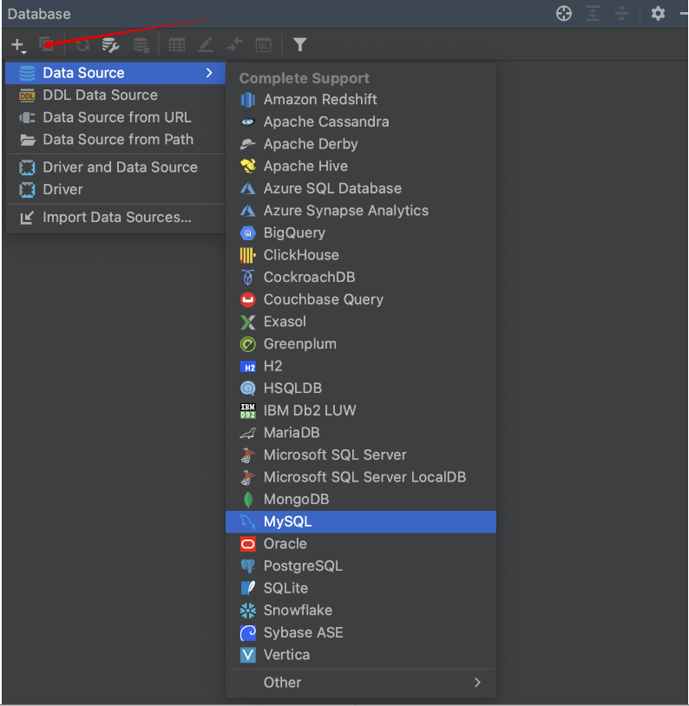Select MongoDB data source
The width and height of the screenshot is (689, 706).
(361, 500)
